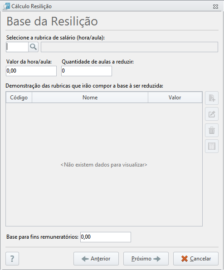Click the empty rubricas table area
224x270 pixels.
click(x=104, y=164)
